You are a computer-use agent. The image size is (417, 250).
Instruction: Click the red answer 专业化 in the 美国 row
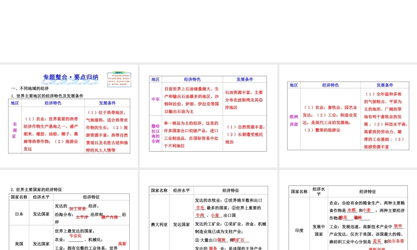click(75, 236)
